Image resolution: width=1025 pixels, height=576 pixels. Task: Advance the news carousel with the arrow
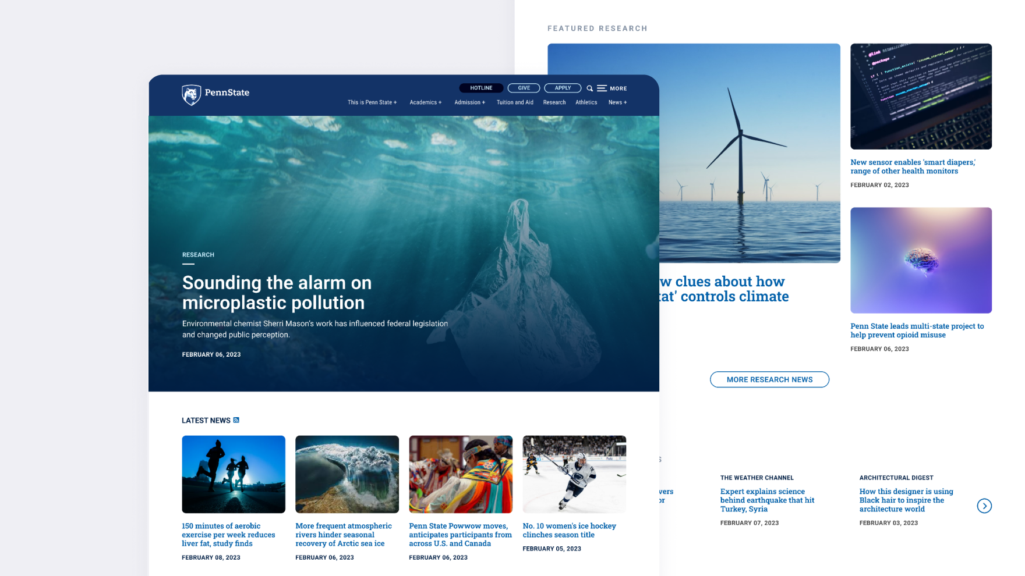point(984,506)
